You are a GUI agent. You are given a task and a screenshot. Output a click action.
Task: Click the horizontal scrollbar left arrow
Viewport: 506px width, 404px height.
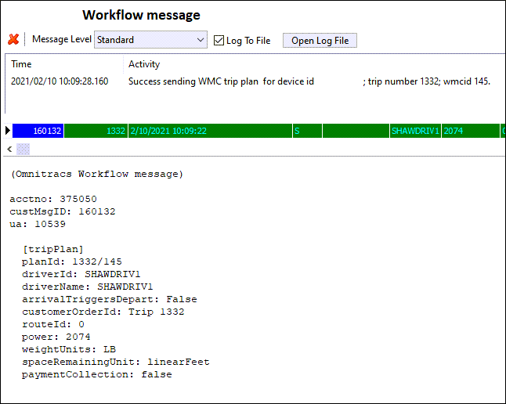9,149
